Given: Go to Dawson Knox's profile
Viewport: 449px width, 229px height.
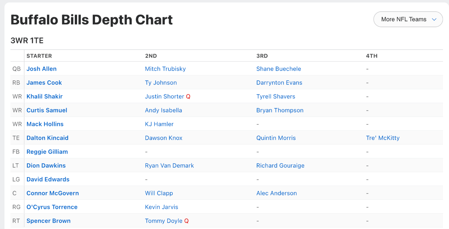Looking at the screenshot, I should [164, 138].
